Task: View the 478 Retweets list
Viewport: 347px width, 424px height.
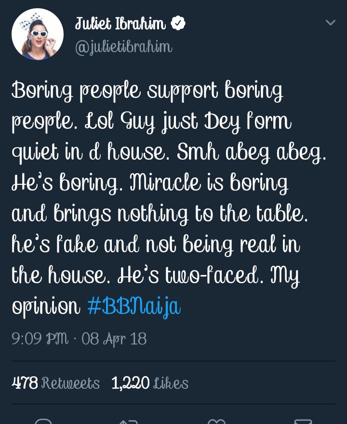Action: click(x=55, y=383)
